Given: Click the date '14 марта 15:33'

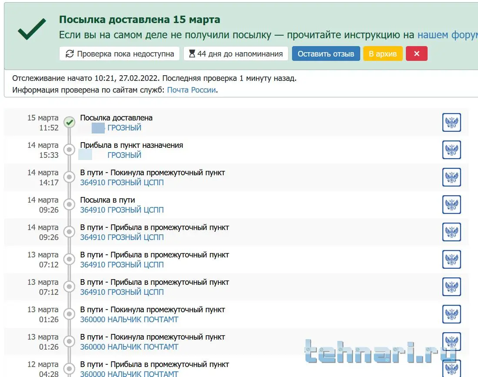Looking at the screenshot, I should 43,150.
